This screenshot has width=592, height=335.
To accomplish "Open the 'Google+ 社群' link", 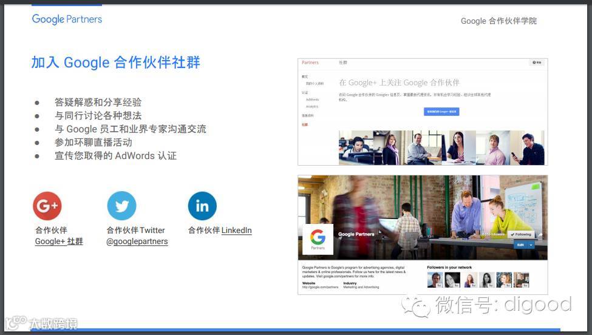I will pyautogui.click(x=59, y=242).
